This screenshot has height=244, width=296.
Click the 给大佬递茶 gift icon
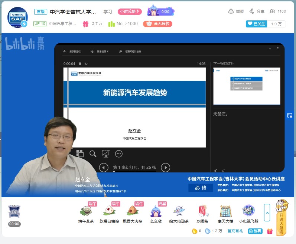[179, 211]
